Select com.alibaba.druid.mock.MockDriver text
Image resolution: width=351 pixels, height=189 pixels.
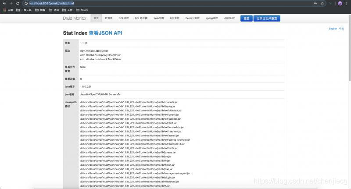click(100, 59)
